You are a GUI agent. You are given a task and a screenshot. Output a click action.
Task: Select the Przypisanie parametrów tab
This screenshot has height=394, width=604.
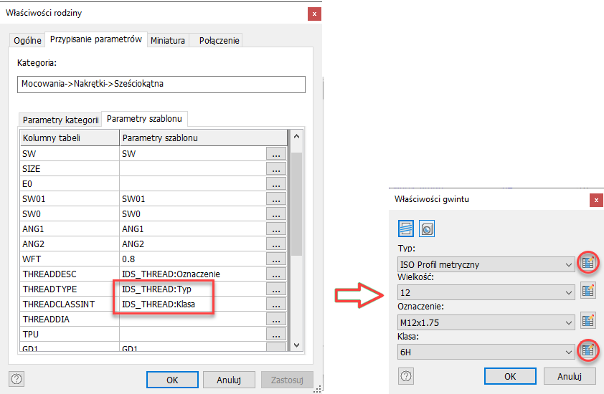point(96,39)
